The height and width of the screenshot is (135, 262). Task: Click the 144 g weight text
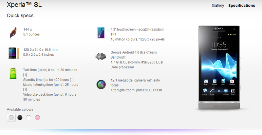tap(28, 29)
